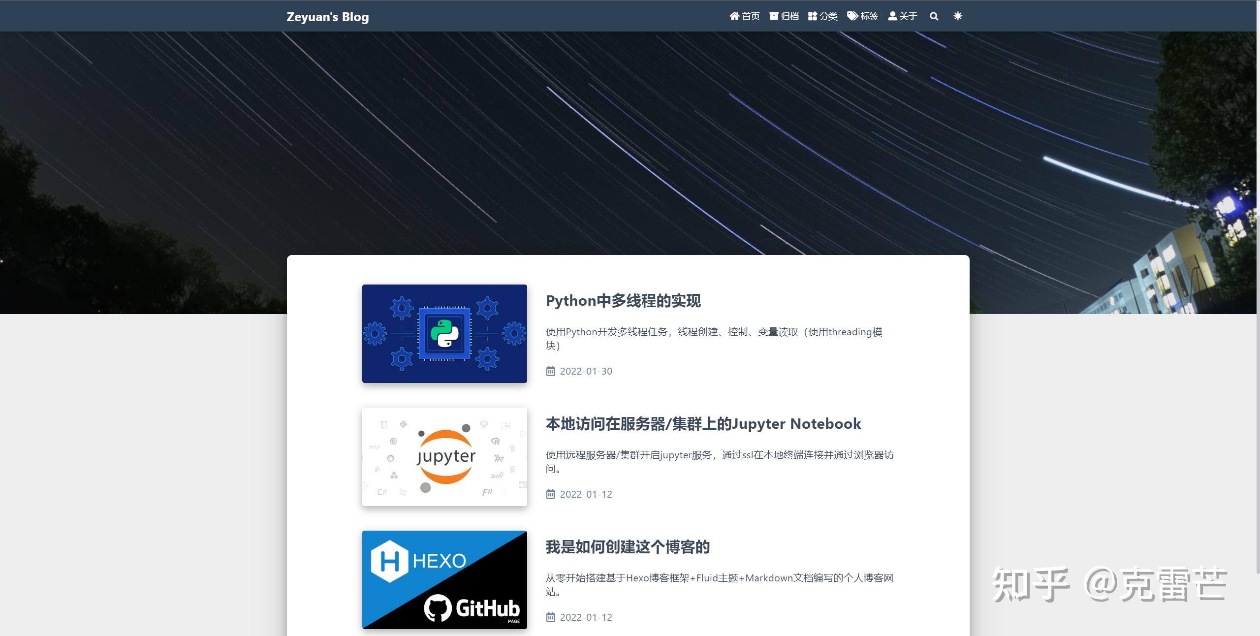The width and height of the screenshot is (1260, 636).
Task: Open the 关于 page from the navbar
Action: coord(907,16)
